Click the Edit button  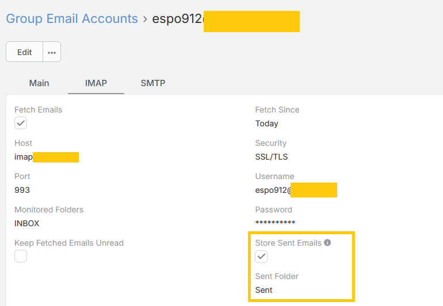[24, 52]
